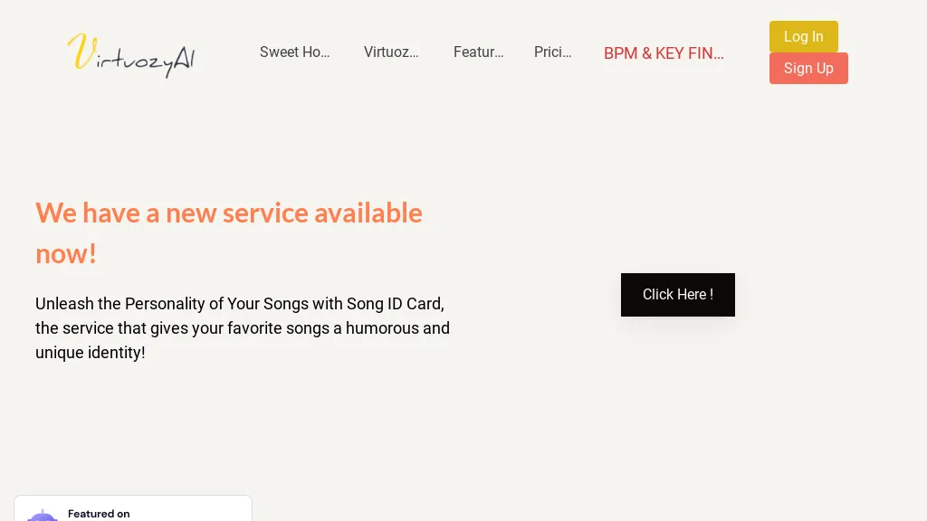
Task: Open the Pricing nav item
Action: pos(552,52)
